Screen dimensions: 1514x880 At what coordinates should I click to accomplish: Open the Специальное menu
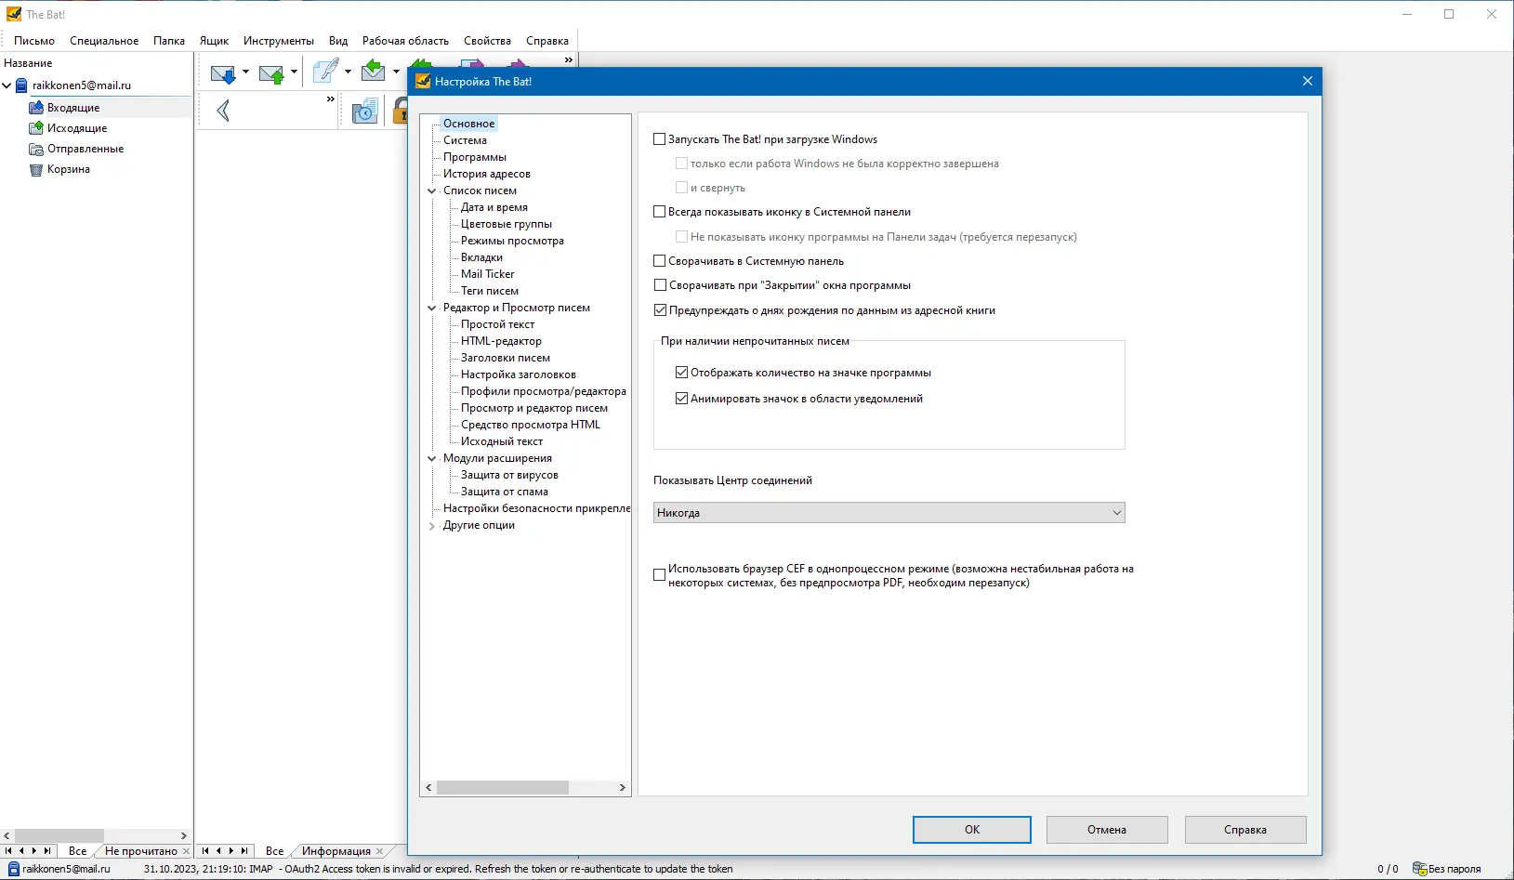point(104,41)
